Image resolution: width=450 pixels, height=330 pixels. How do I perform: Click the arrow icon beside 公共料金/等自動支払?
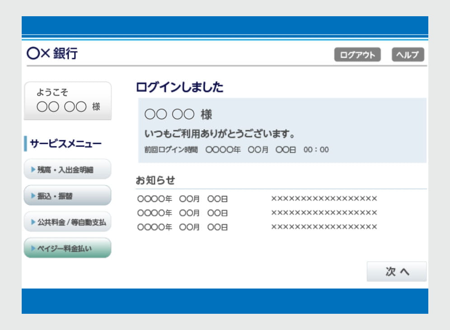tap(33, 222)
